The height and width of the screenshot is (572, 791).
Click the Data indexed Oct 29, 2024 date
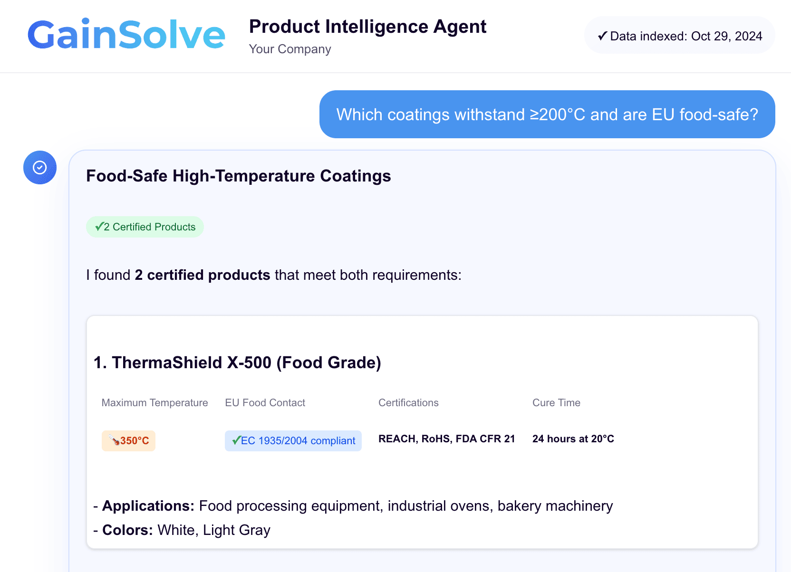click(726, 36)
